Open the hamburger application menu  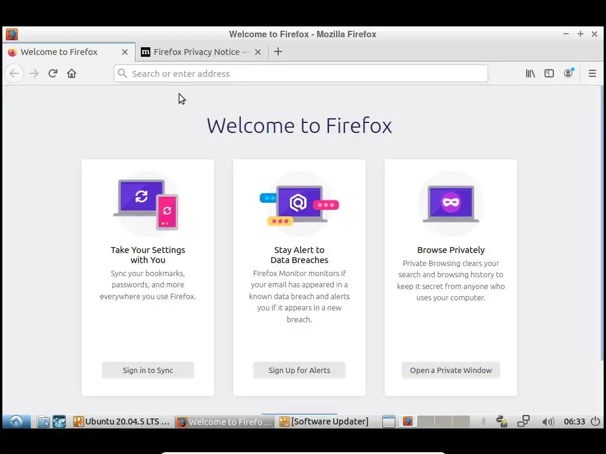pyautogui.click(x=592, y=73)
